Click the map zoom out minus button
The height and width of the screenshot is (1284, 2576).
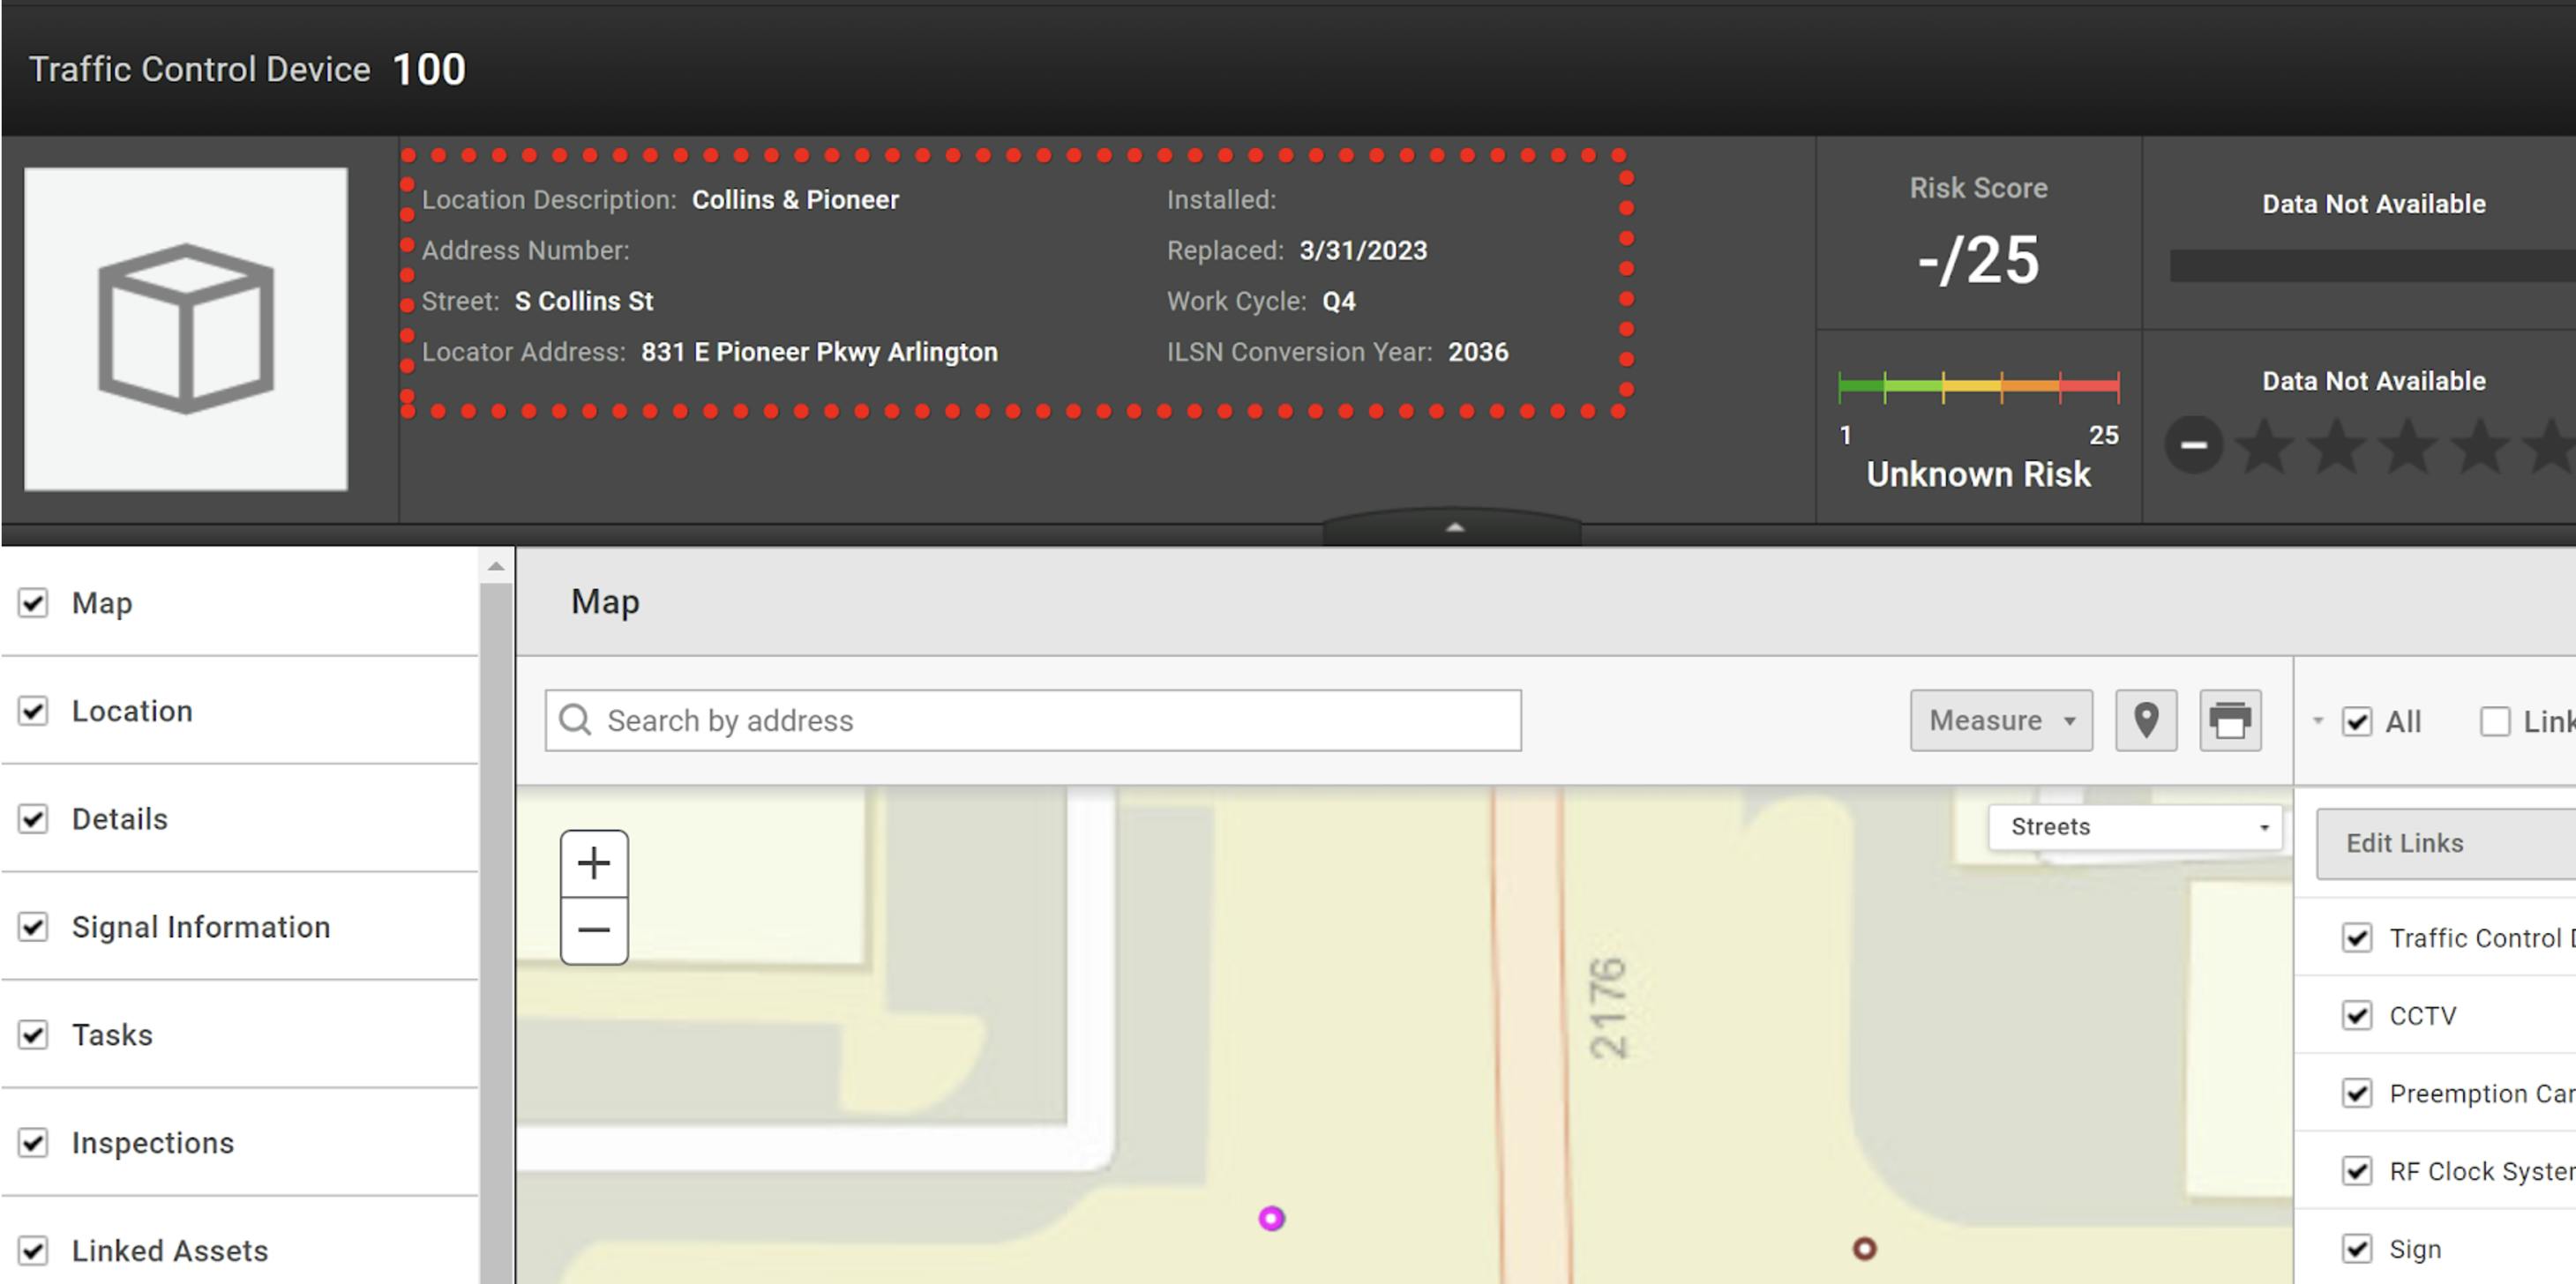pyautogui.click(x=594, y=930)
